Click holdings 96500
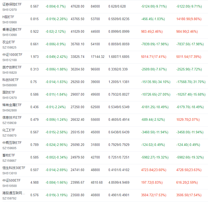The image size is (208, 202). tap(95, 69)
